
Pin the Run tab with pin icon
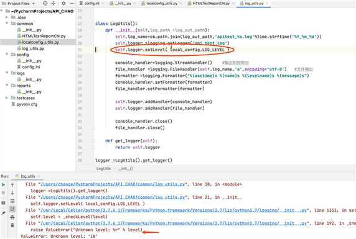pyautogui.click(x=3, y=213)
